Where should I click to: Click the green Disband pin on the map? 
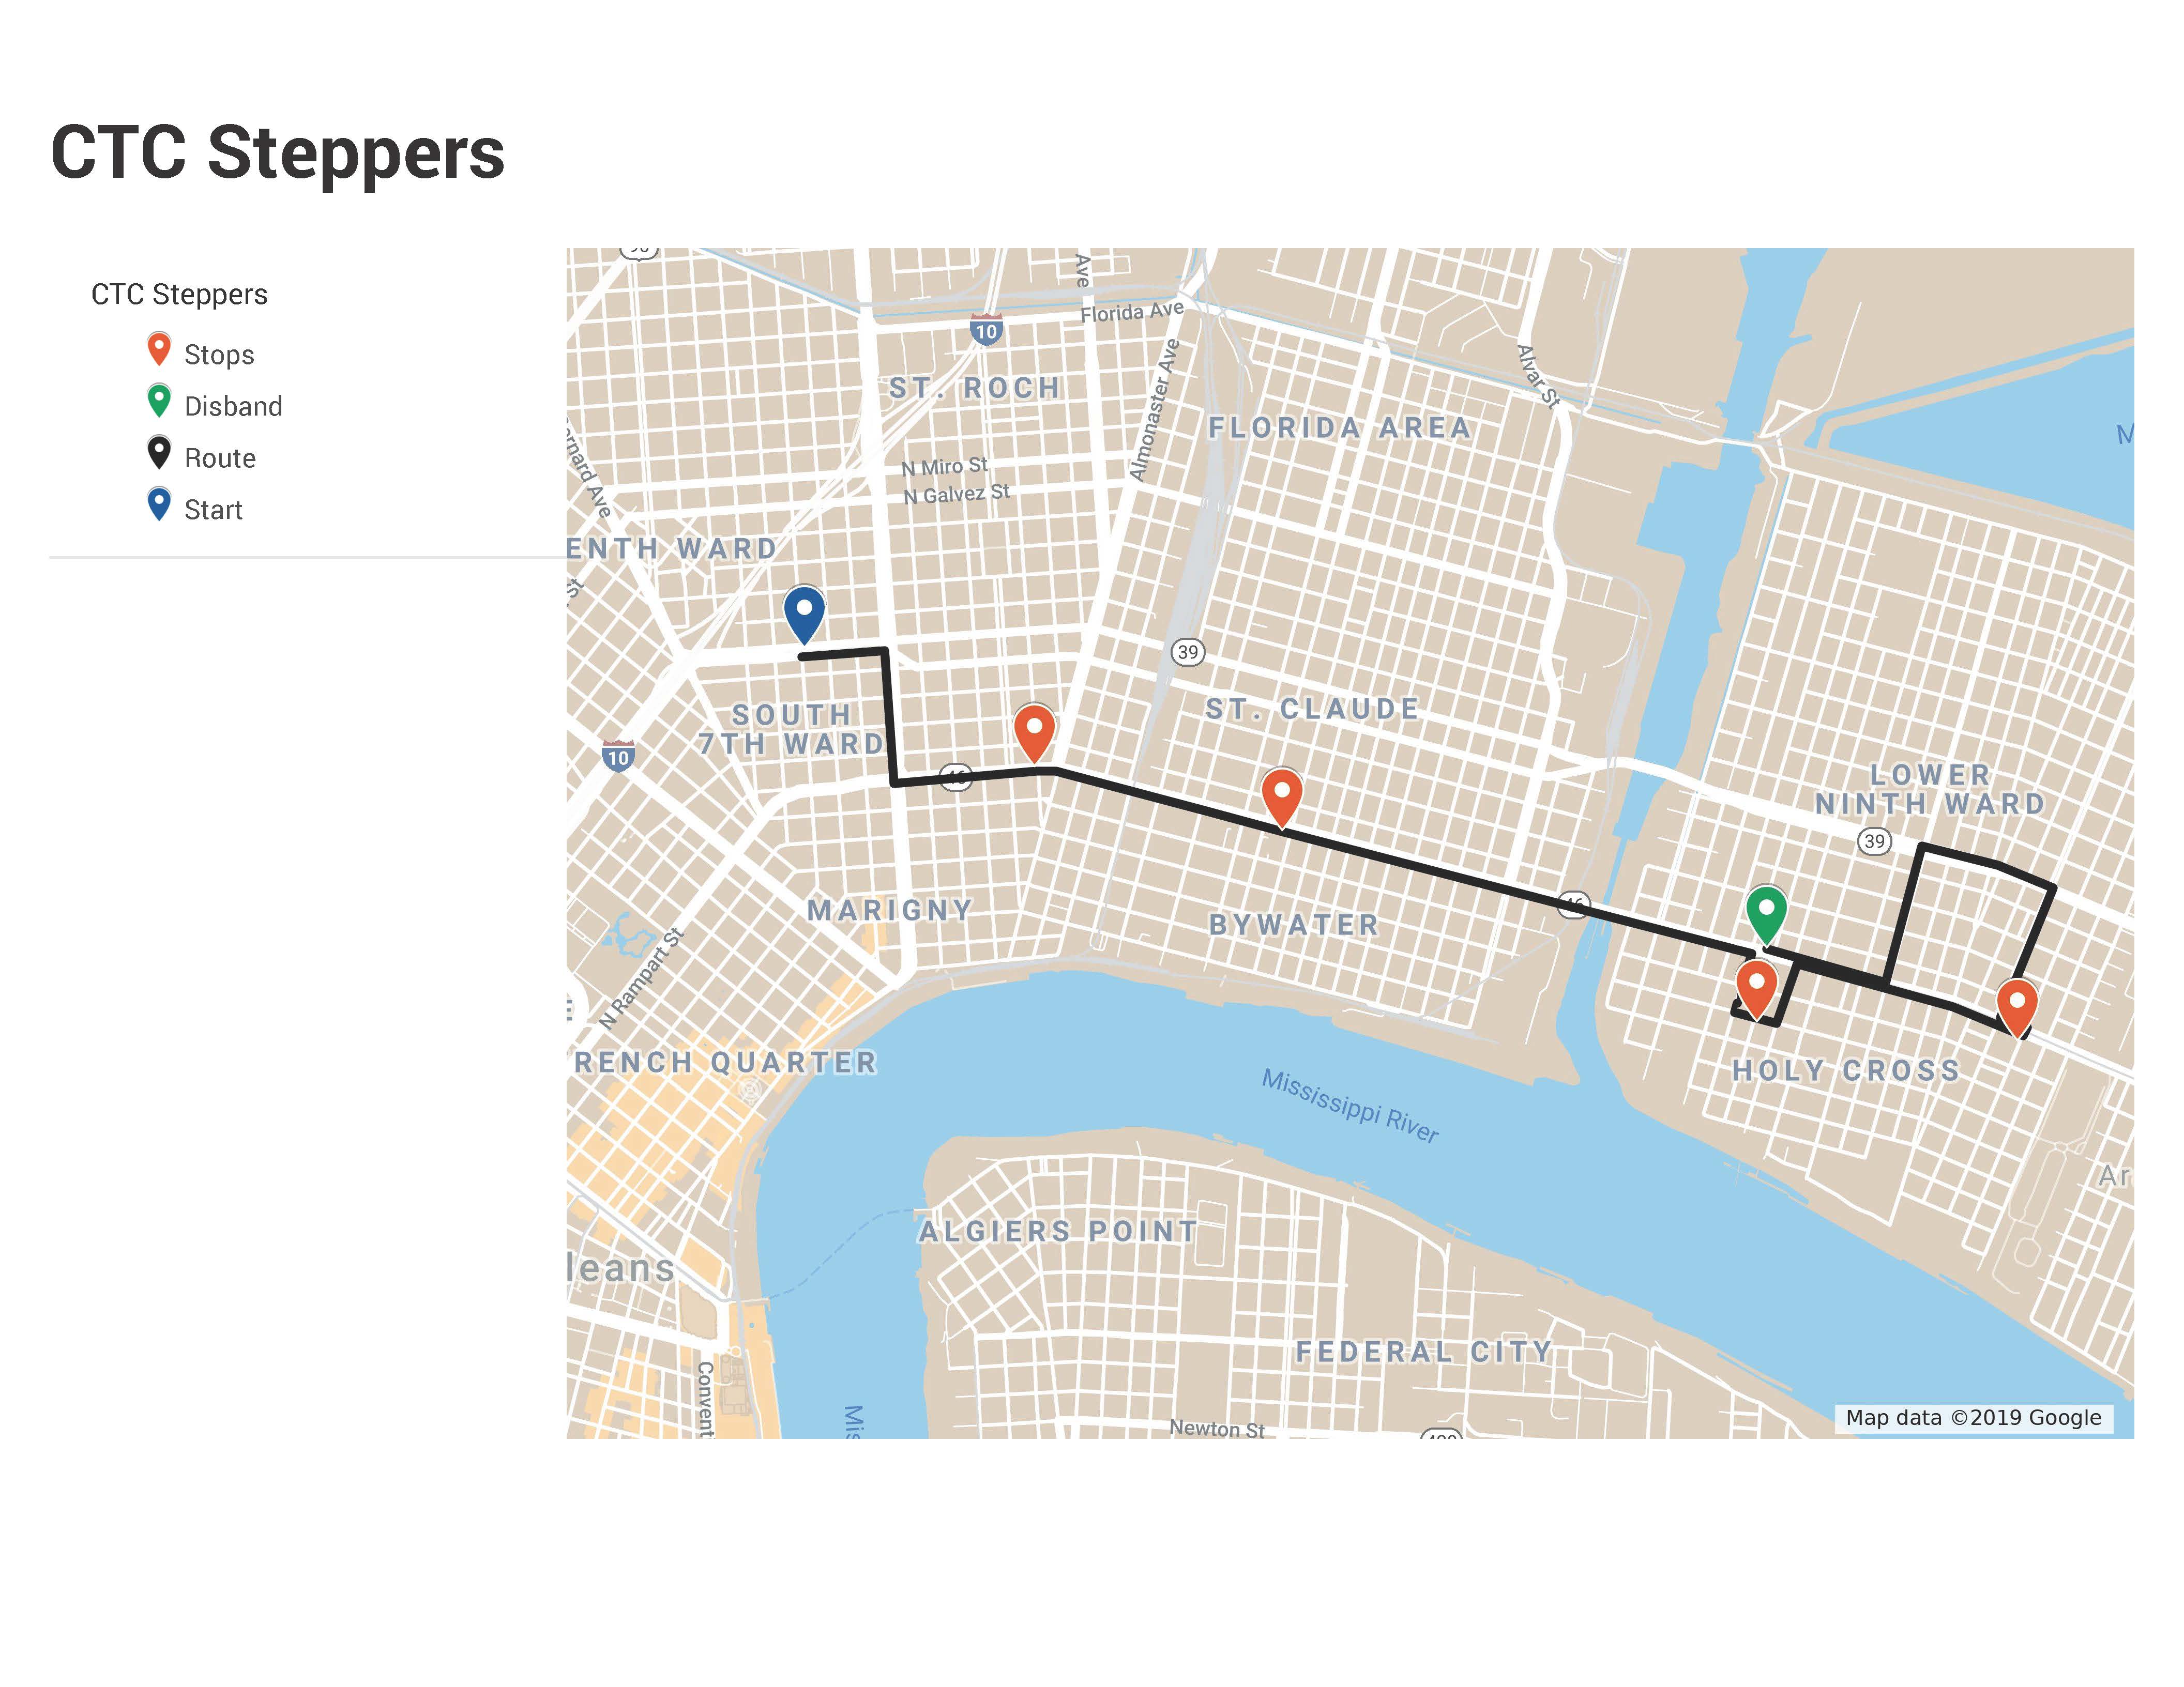1766,911
